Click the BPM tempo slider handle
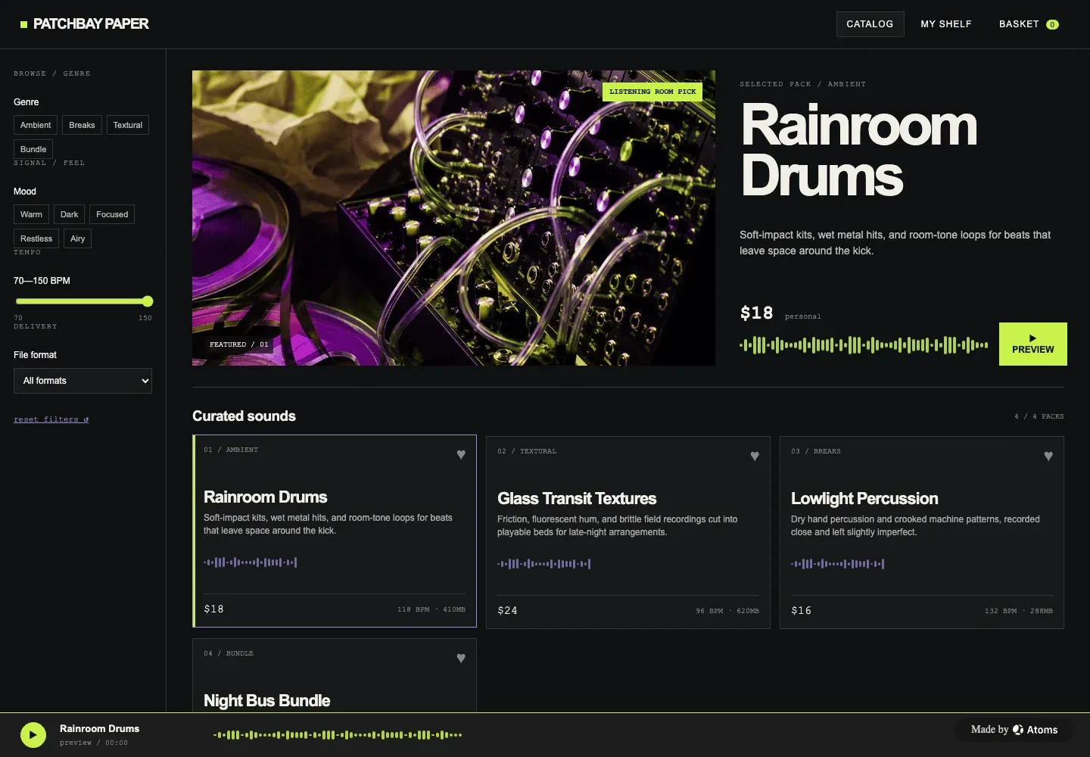 click(x=148, y=301)
